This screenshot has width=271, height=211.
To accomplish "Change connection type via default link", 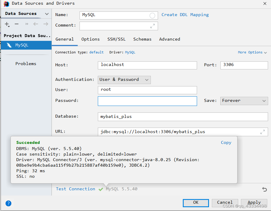I will click(96, 52).
